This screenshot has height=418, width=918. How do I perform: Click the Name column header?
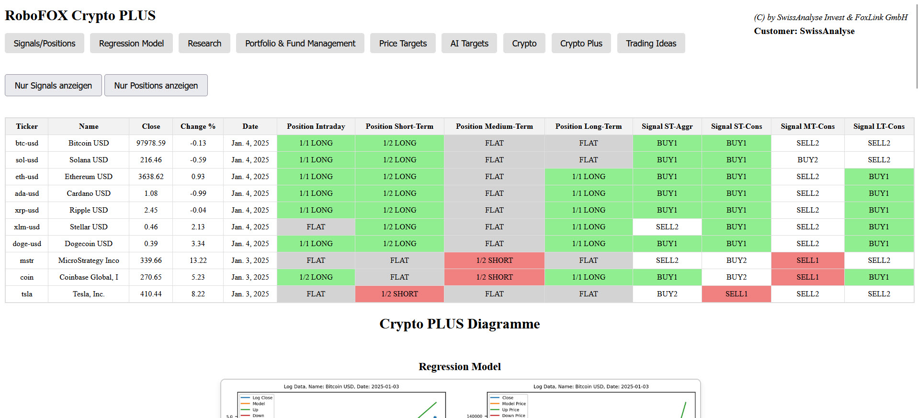coord(89,126)
